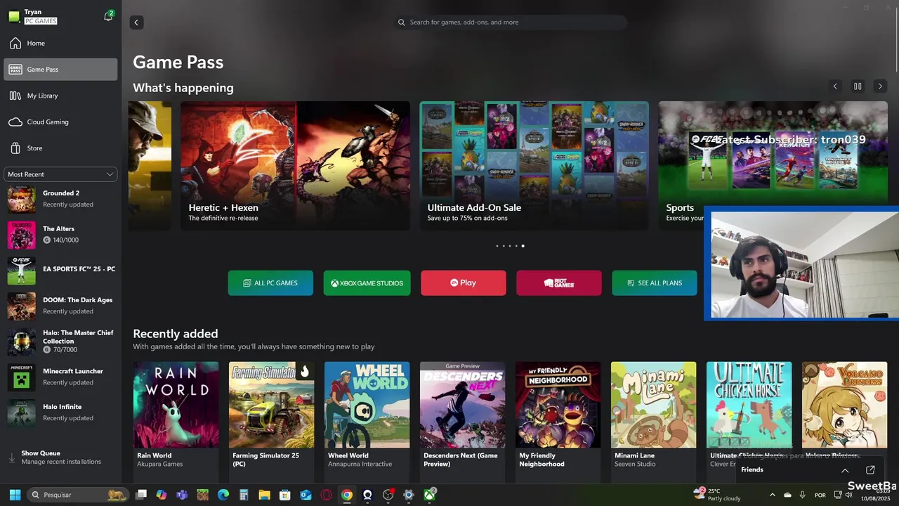This screenshot has height=506, width=899.
Task: Click the SEE ALL PLANS button
Action: (x=655, y=283)
